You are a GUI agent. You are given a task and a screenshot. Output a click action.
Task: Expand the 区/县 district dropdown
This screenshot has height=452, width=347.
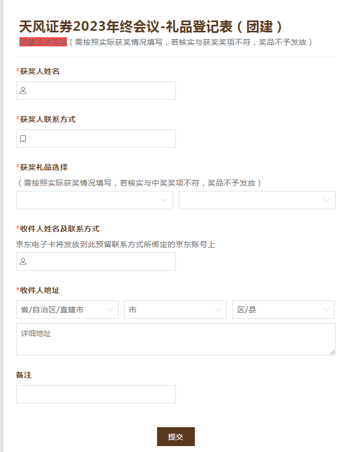click(283, 310)
